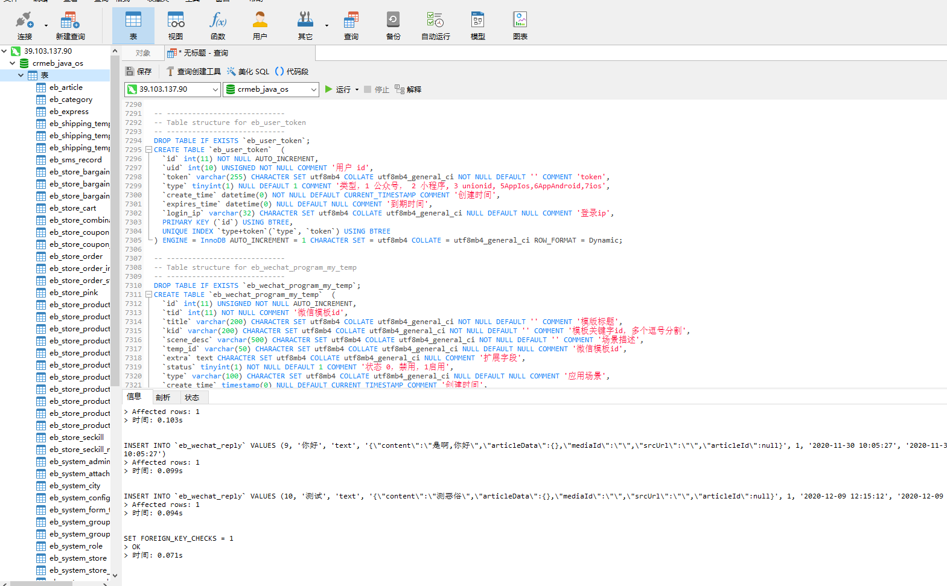
Task: Click the eb_system_city table icon
Action: coord(41,486)
